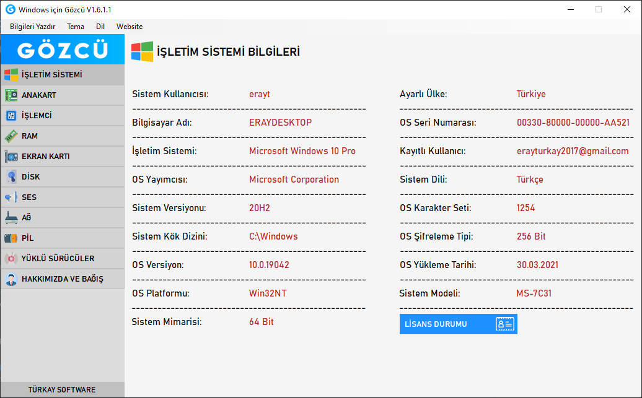Switch to the İŞLEMCİ section

[x=63, y=115]
